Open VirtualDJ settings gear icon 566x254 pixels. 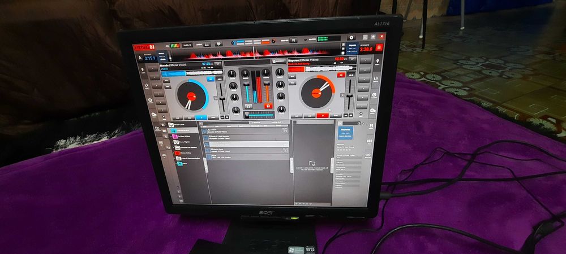click(x=350, y=37)
